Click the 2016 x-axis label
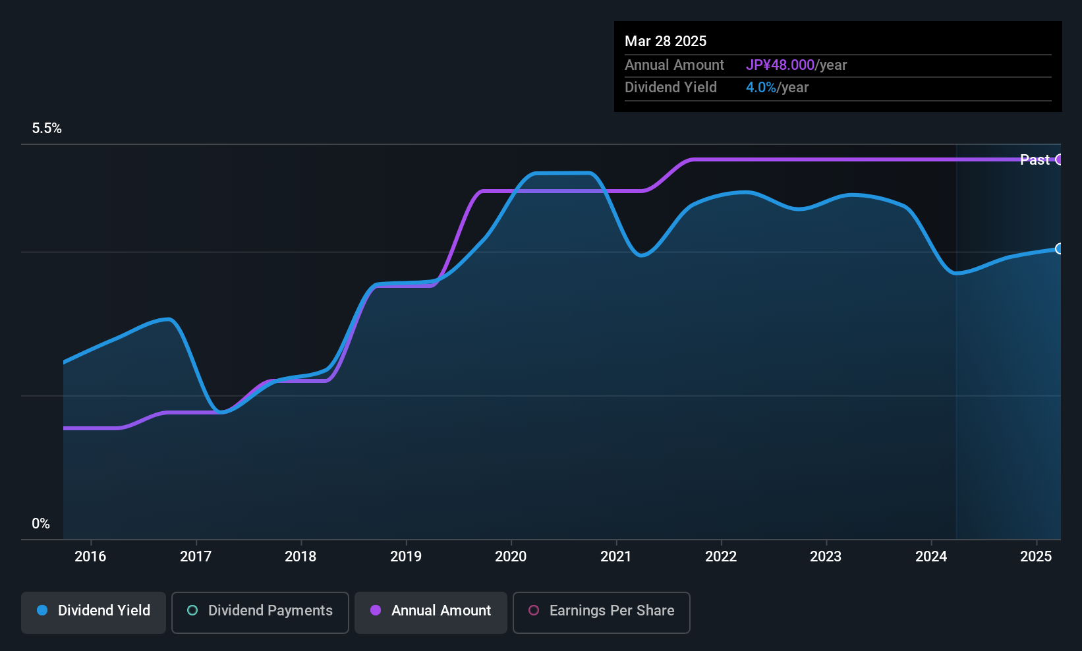 click(90, 556)
